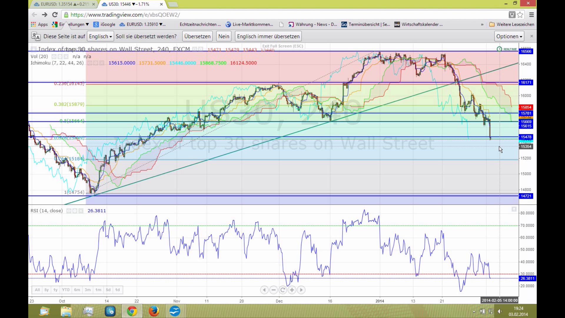Expand hidden bookmarks overflow chevron
Screen dimensions: 565x318
click(482, 24)
